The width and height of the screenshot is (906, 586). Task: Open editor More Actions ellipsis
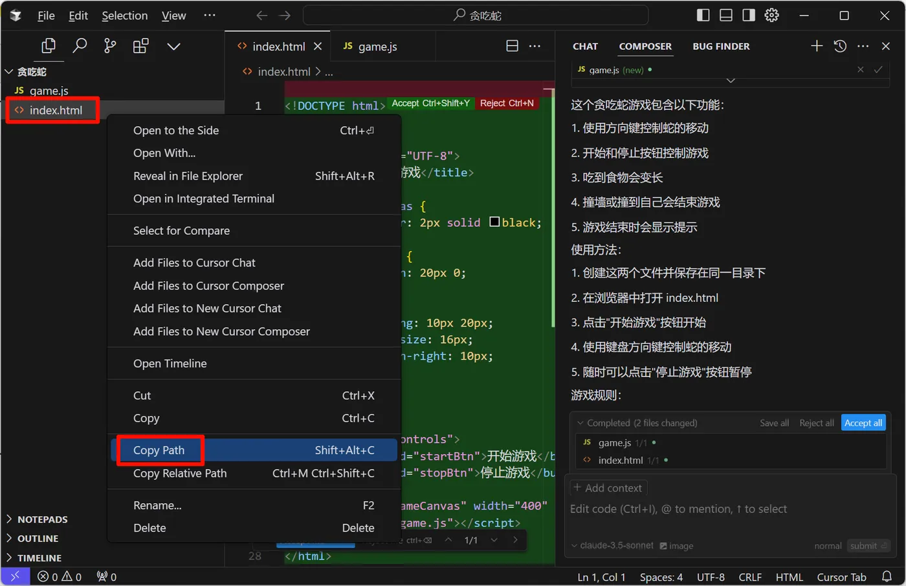535,46
